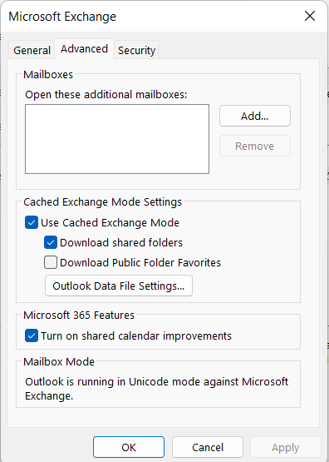Click the Open these additional mailboxes label
Screen dimensions: 329x462
(106, 95)
